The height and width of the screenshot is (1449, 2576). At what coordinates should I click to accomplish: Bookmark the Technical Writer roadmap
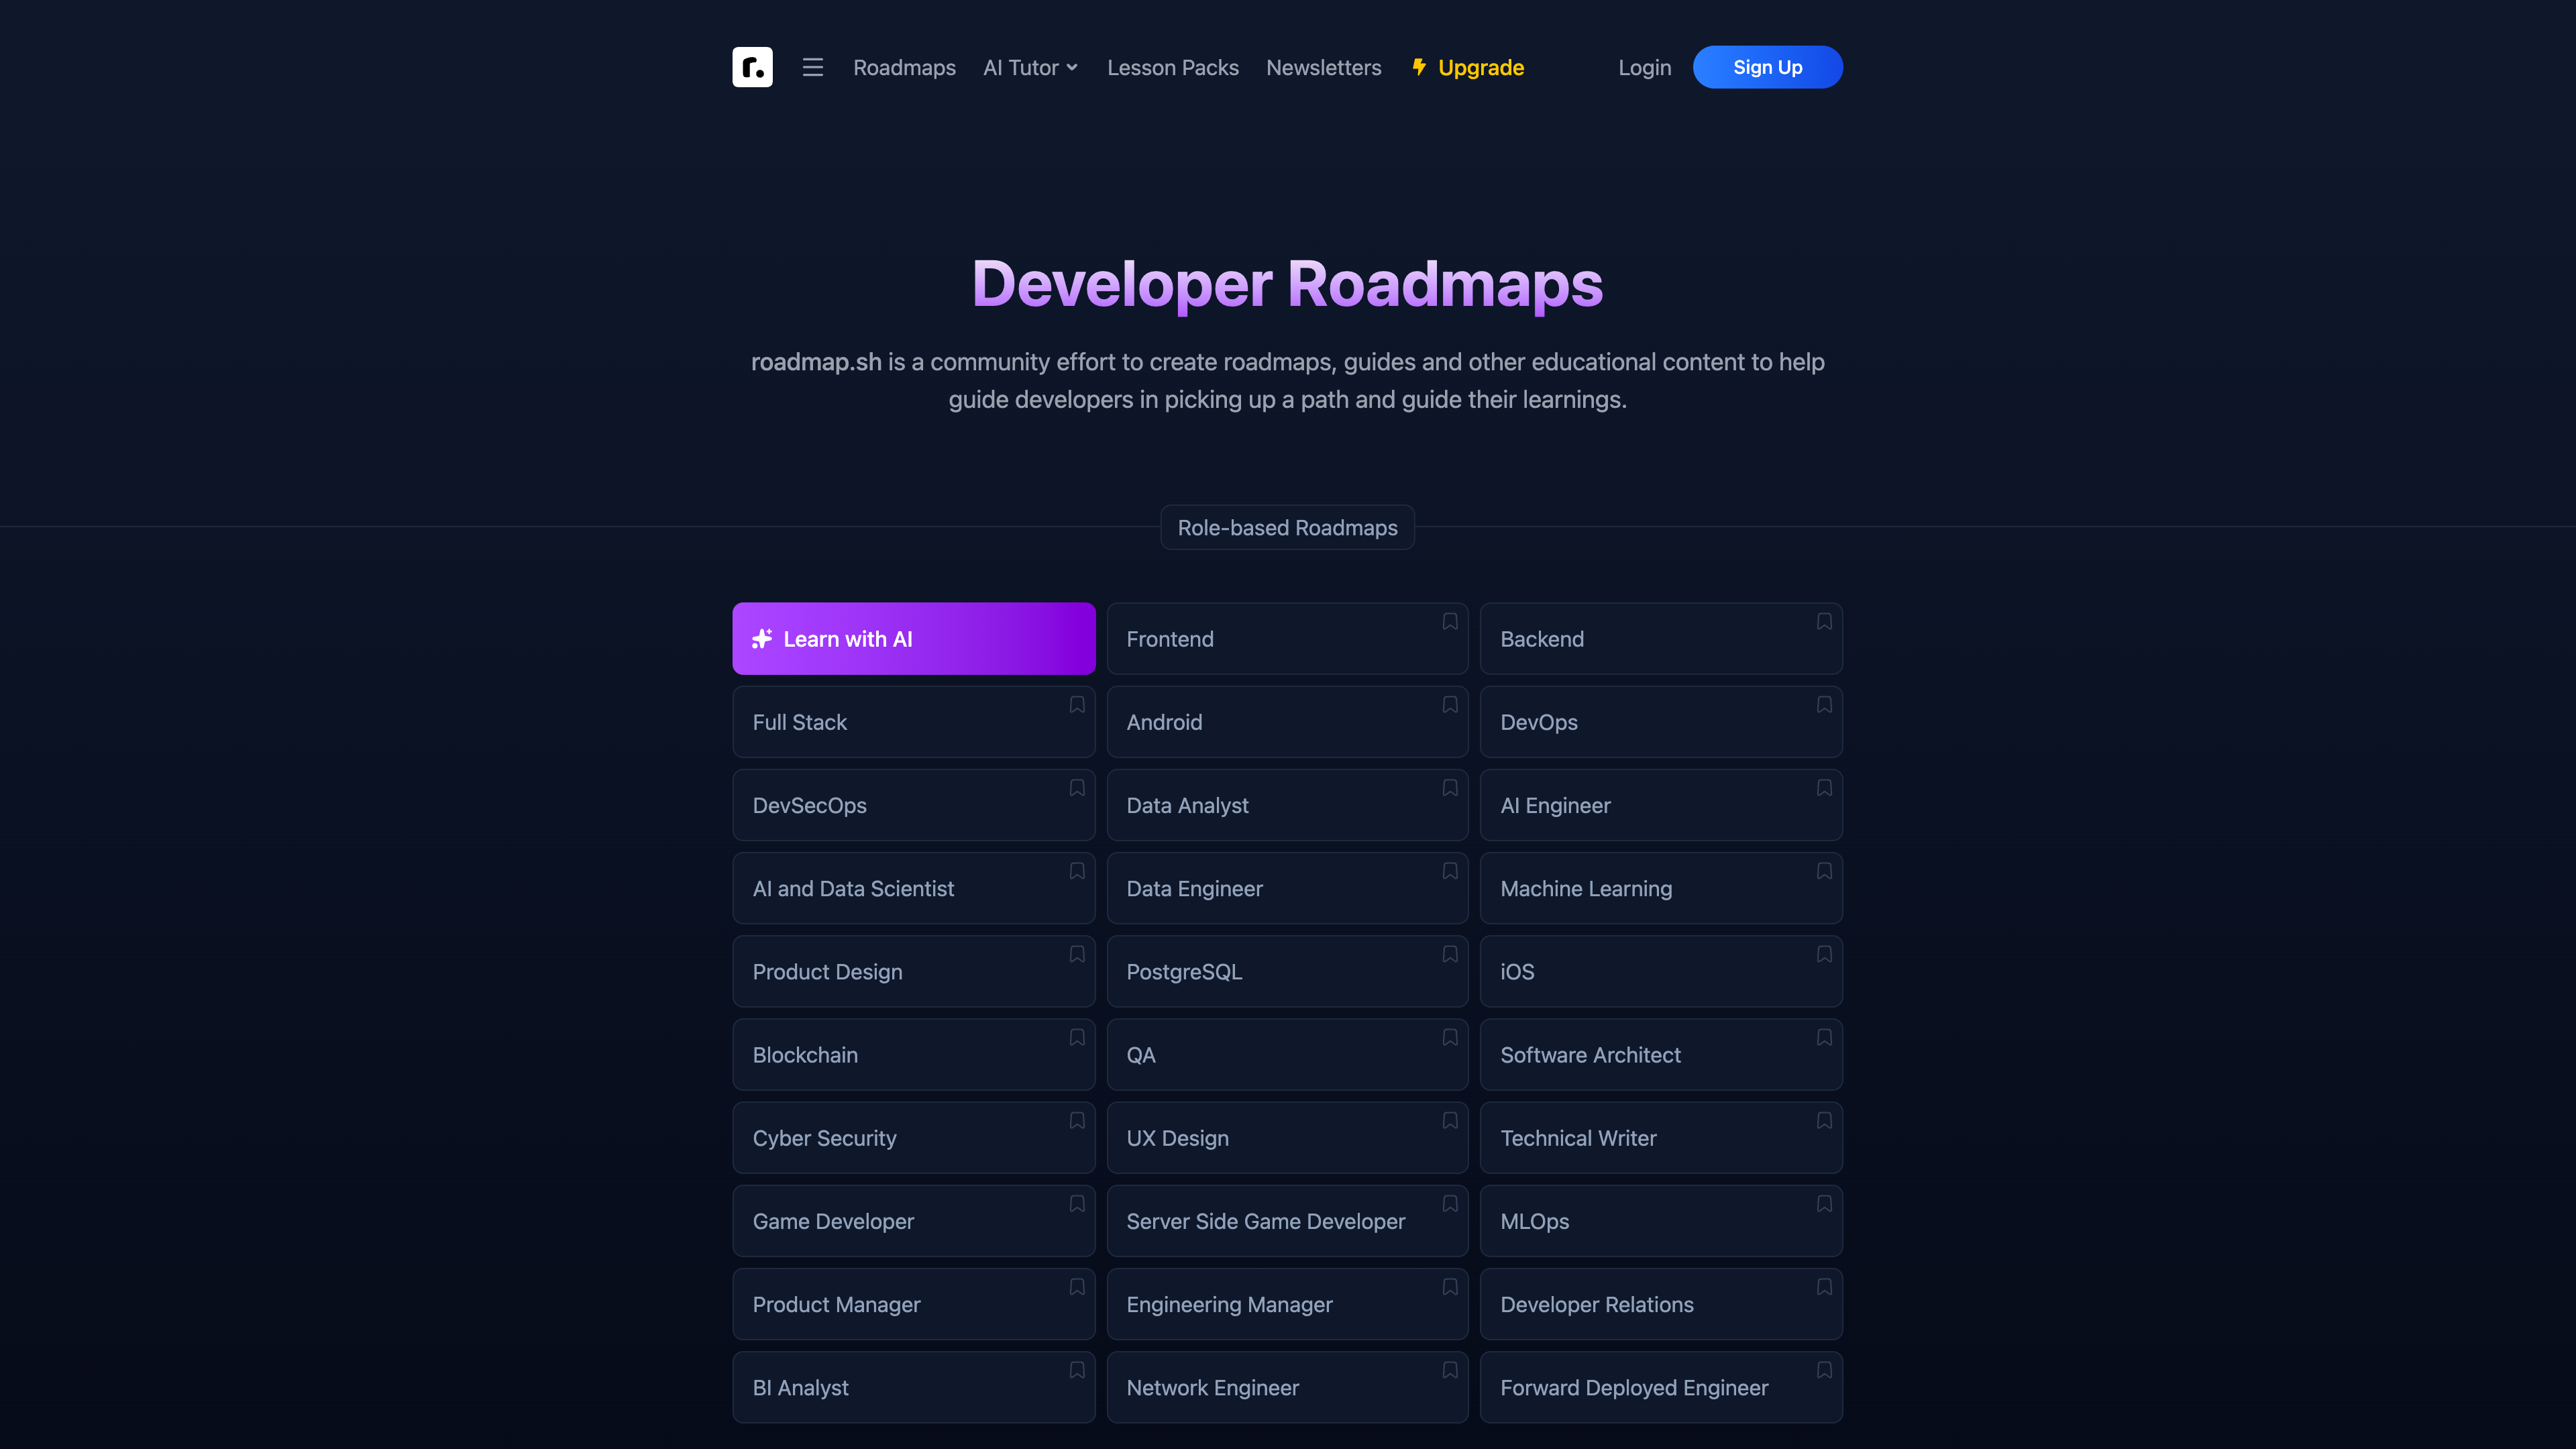[x=1824, y=1120]
